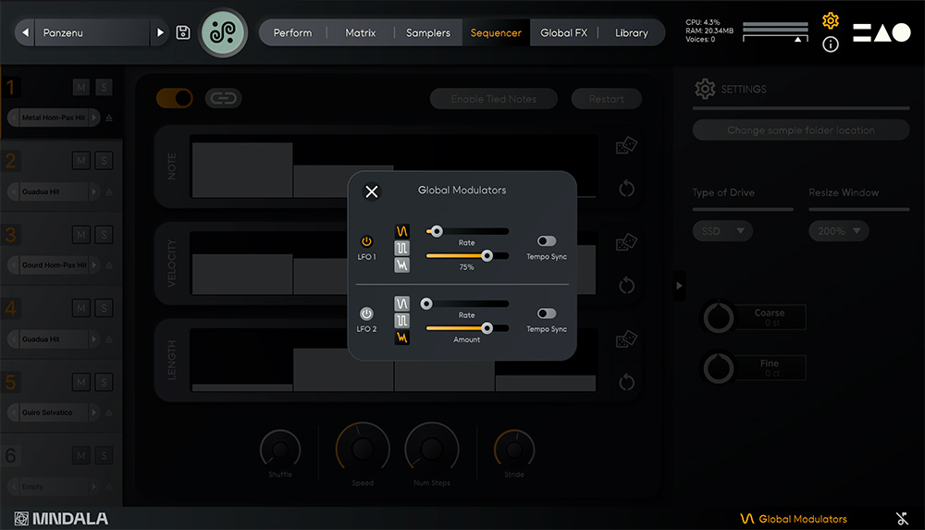Go to previous preset arrow

[25, 33]
